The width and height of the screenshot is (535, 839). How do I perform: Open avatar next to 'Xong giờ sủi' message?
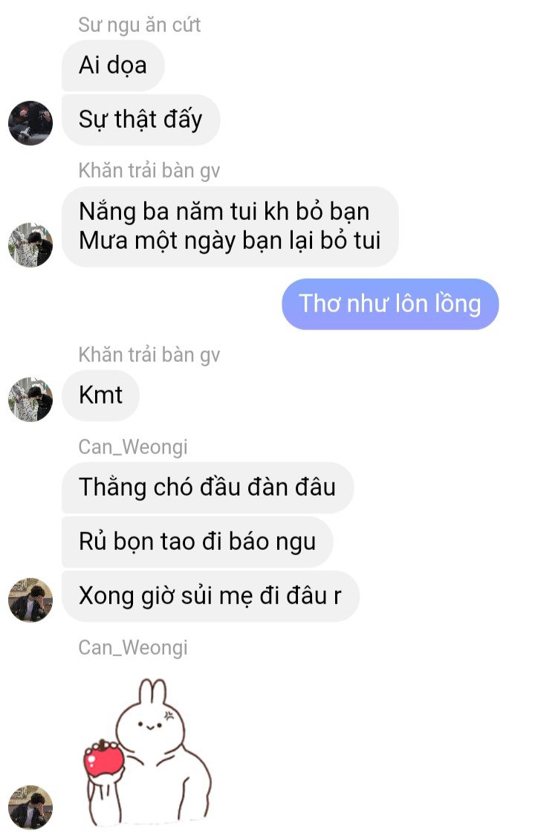[x=30, y=600]
